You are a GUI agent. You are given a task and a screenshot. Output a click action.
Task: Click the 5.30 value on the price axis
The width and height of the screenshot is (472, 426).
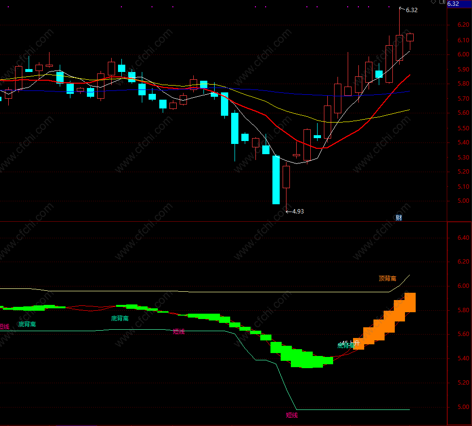coord(463,158)
